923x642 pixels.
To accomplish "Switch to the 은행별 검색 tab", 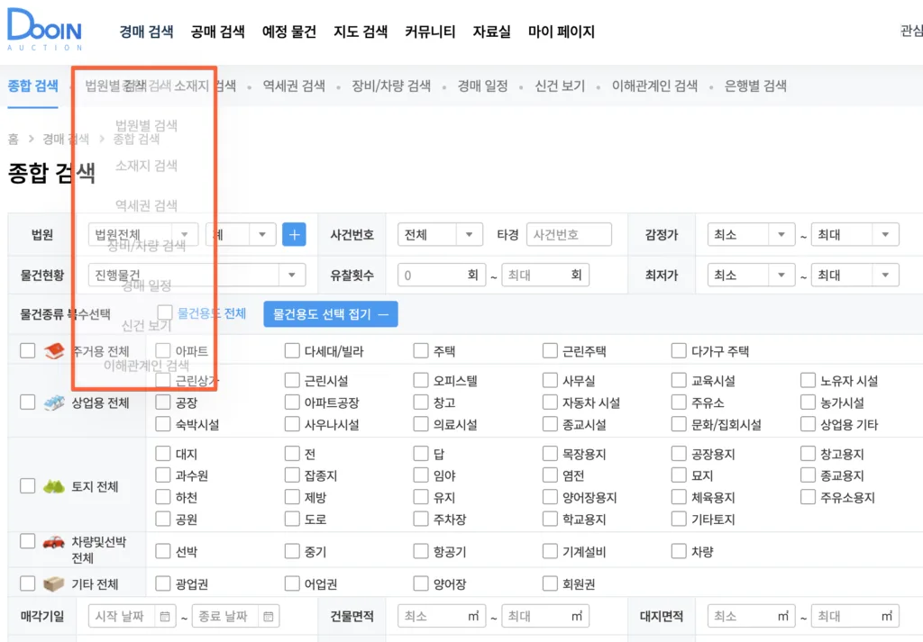I will point(755,86).
